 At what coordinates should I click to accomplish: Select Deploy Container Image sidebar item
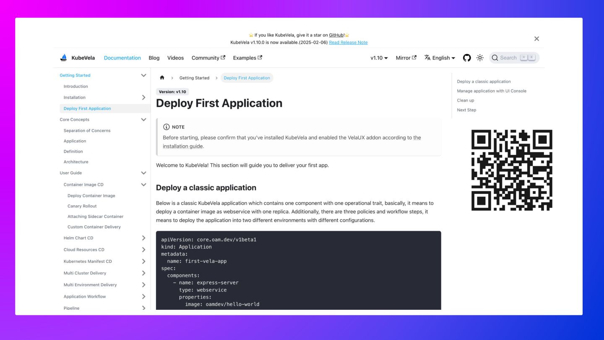point(91,196)
